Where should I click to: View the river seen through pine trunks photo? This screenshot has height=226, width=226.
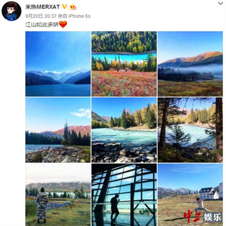[x=190, y=130]
